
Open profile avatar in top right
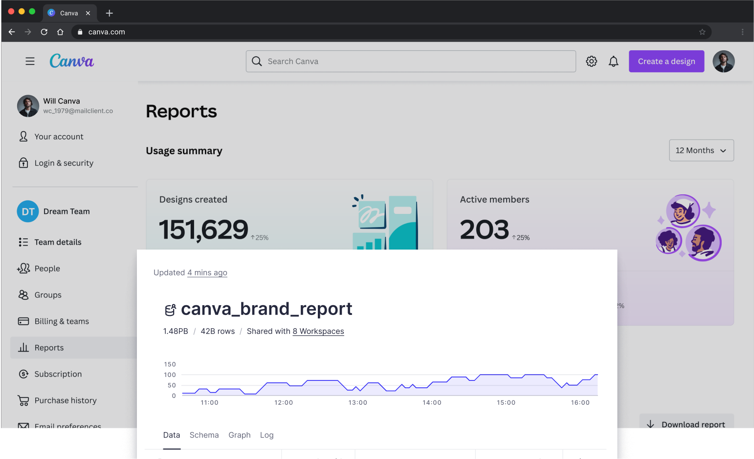[x=723, y=61]
